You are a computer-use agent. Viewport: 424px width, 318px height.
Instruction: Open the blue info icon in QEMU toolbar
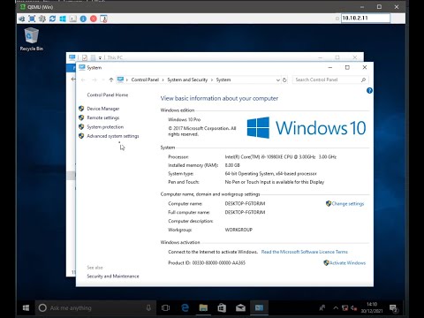pos(83,19)
